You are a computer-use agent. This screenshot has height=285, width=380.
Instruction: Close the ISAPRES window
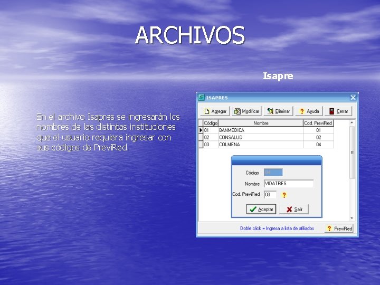353,98
